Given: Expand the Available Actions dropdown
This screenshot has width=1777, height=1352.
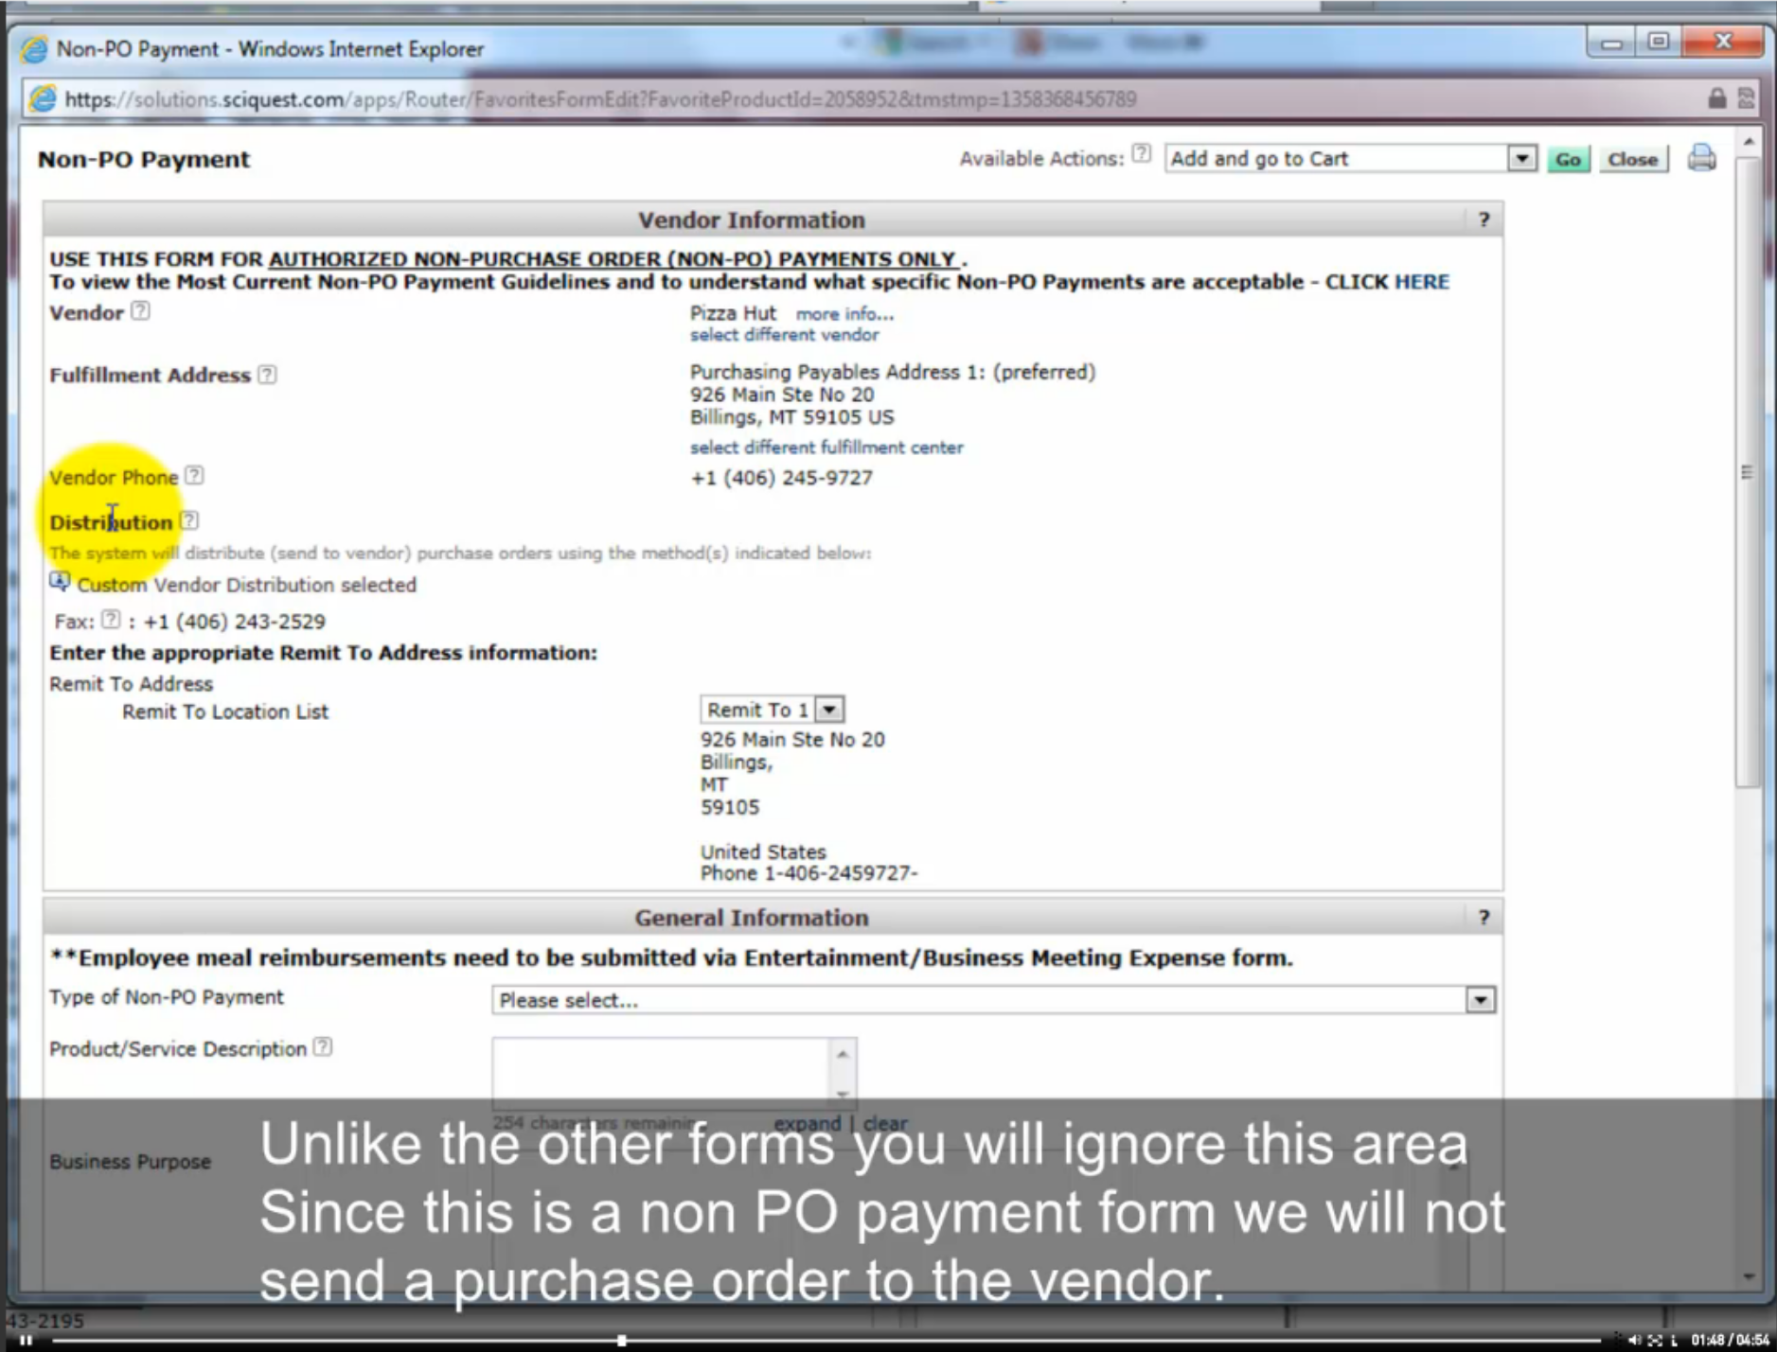Looking at the screenshot, I should (1520, 158).
